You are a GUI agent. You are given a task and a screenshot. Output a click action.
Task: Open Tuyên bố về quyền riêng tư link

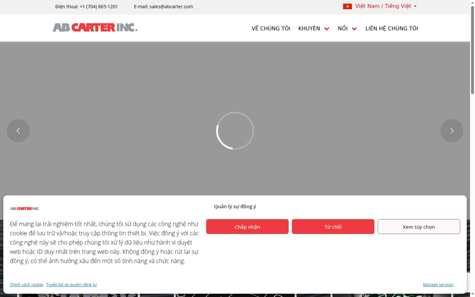pos(72,284)
